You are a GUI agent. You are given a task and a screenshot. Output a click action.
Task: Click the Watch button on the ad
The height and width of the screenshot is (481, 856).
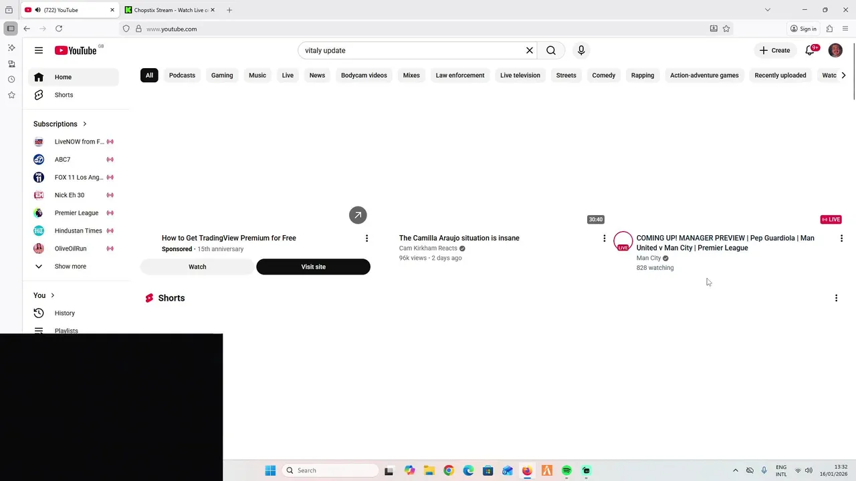point(197,267)
